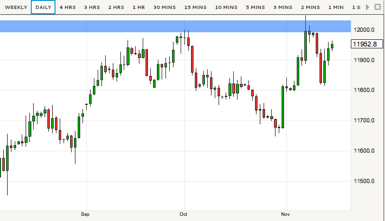Close the chart panel with X icon
385x221 pixels.
(x=377, y=8)
